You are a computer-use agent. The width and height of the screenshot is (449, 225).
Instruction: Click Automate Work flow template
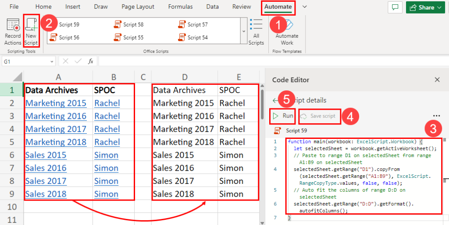pos(287,32)
